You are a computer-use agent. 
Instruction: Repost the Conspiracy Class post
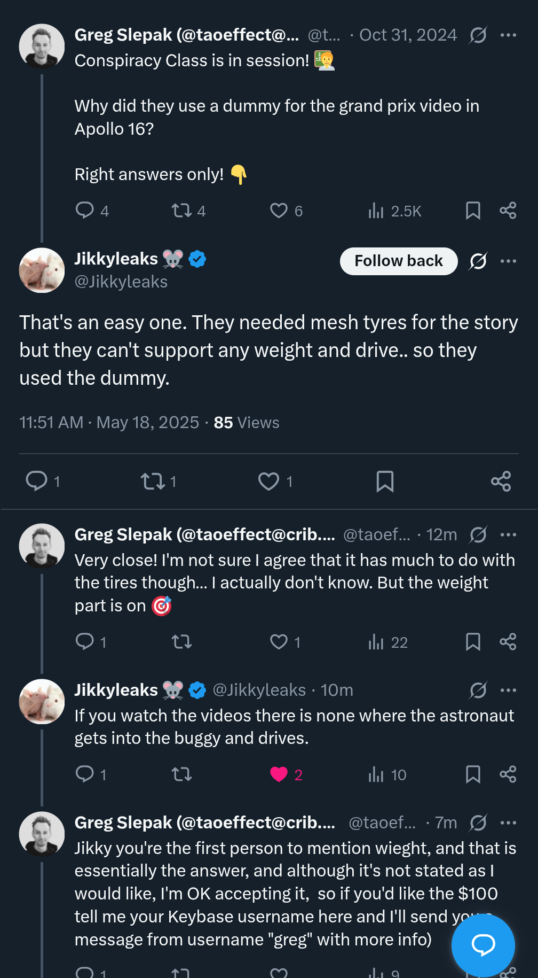tap(182, 211)
